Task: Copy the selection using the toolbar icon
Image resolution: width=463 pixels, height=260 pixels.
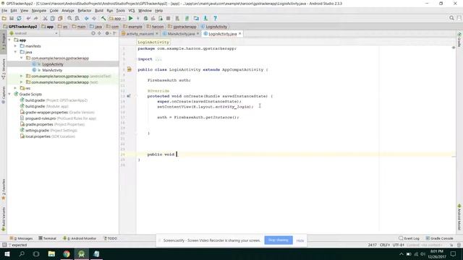Action: point(53,18)
